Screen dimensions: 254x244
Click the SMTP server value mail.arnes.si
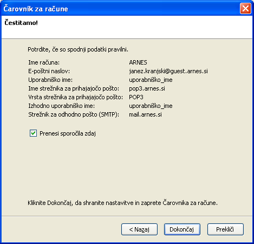[x=145, y=114]
